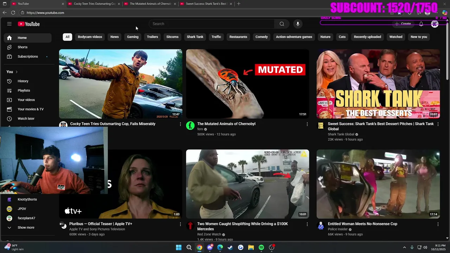Image resolution: width=450 pixels, height=253 pixels.
Task: Open the notifications bell
Action: pos(421,24)
